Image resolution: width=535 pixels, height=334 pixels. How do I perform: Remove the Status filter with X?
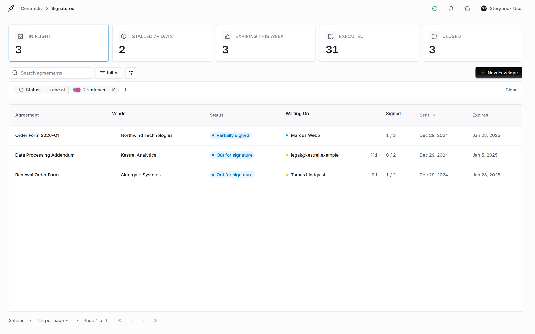tap(113, 90)
